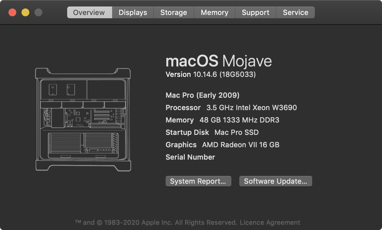Open the Displays tab

(x=133, y=13)
